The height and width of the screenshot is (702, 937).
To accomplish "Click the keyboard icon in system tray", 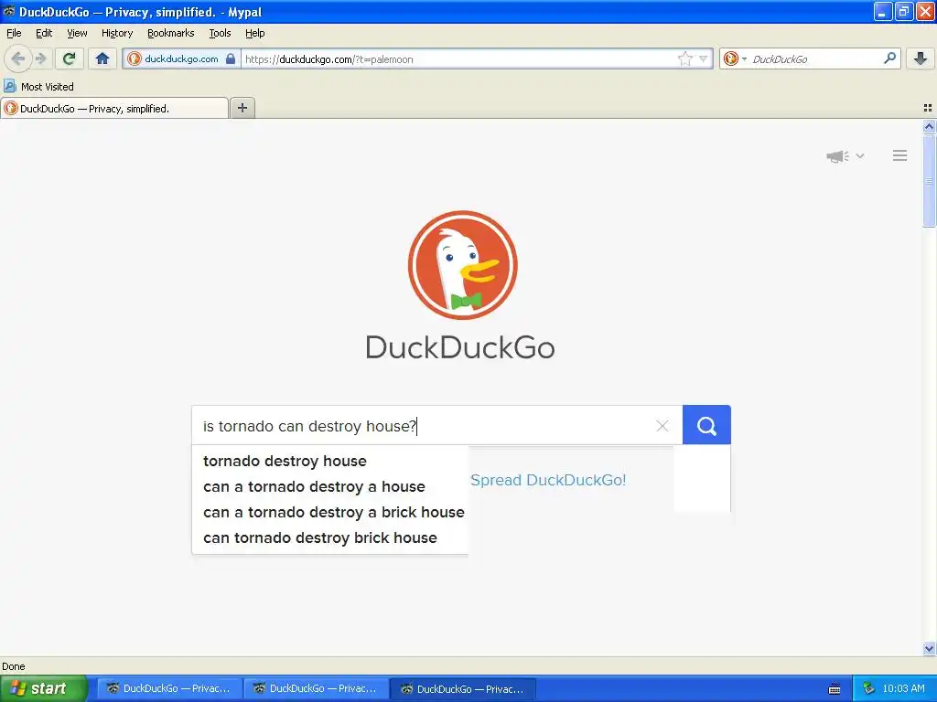I will point(835,689).
